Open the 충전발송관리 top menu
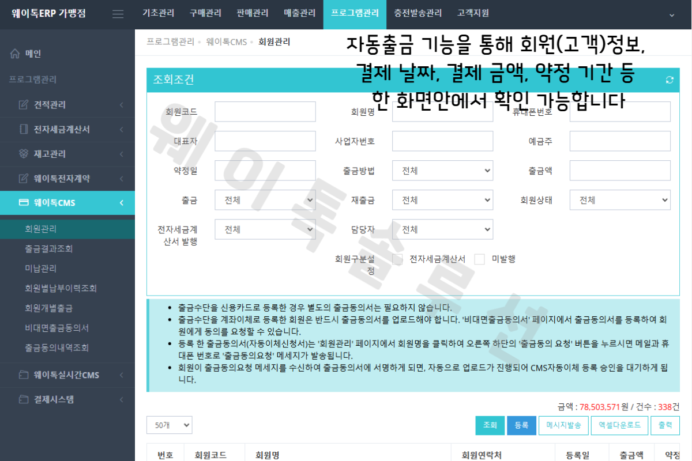This screenshot has height=461, width=692. tap(418, 14)
